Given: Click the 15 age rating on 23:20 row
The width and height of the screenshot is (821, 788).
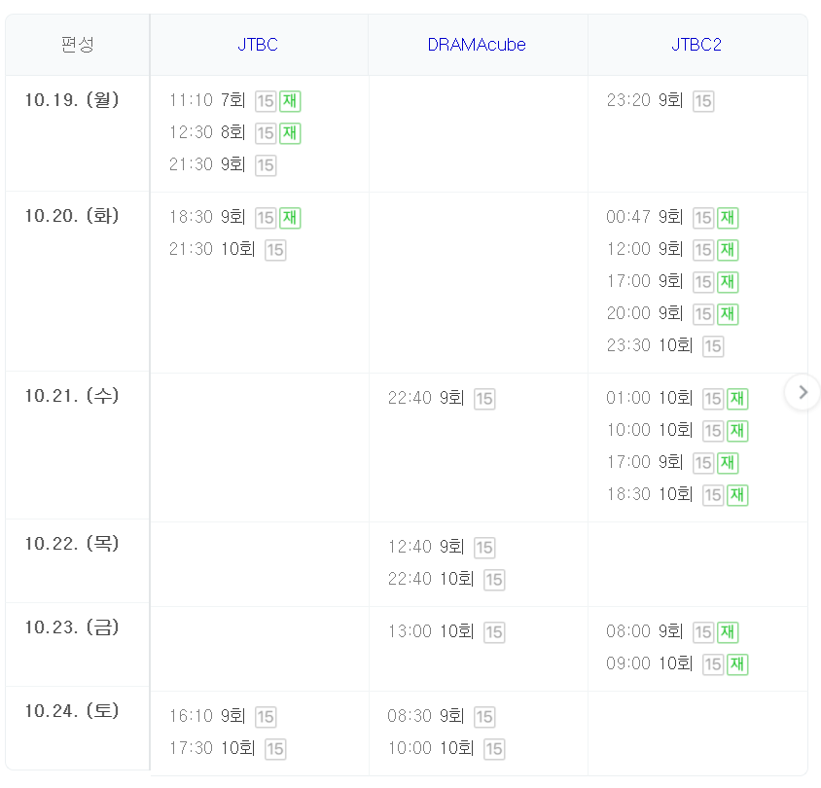Looking at the screenshot, I should coord(703,101).
